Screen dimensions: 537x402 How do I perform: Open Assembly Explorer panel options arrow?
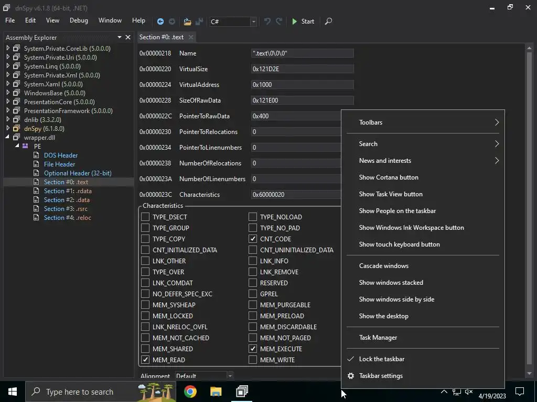point(120,37)
